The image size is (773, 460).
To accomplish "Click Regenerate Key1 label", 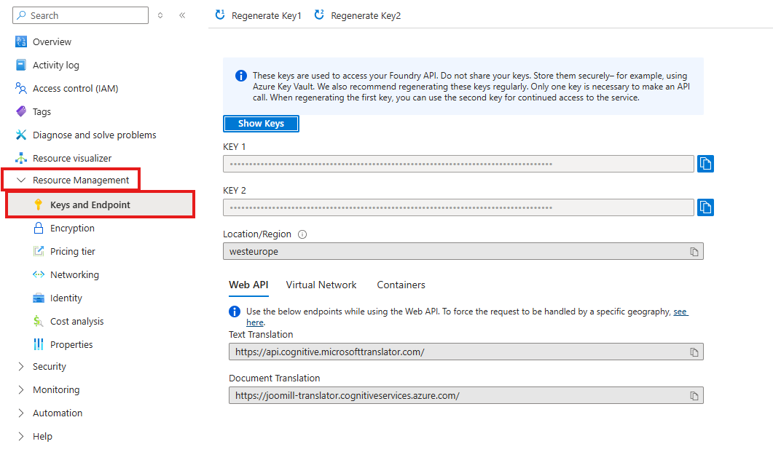I will point(266,16).
